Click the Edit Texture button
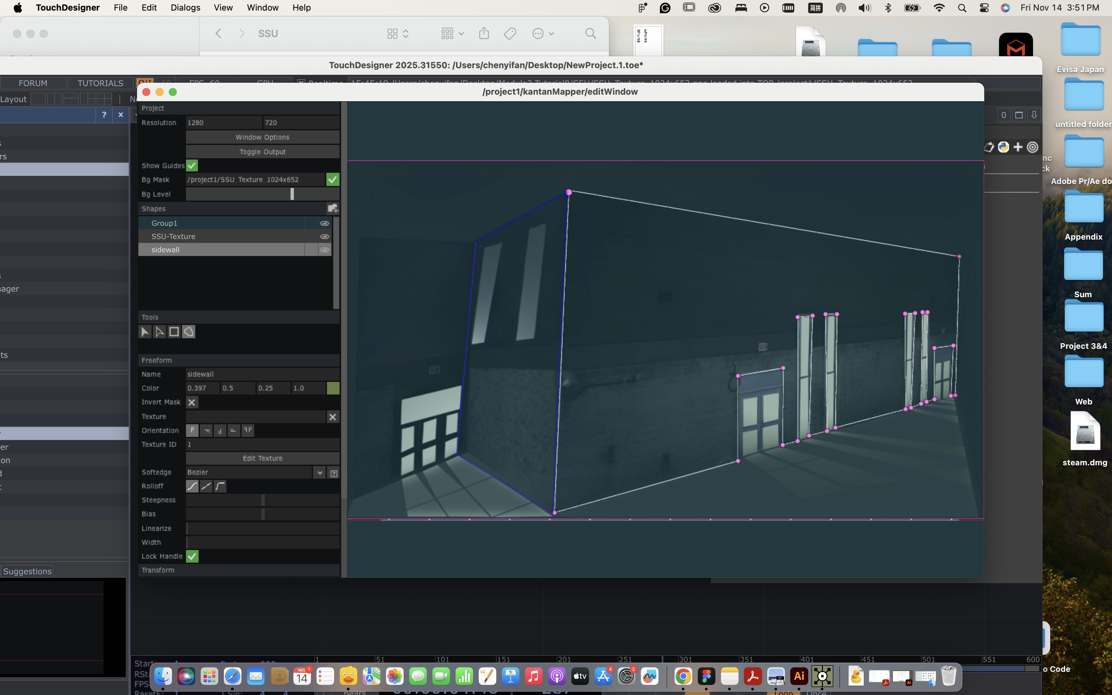1112x695 pixels. point(262,458)
